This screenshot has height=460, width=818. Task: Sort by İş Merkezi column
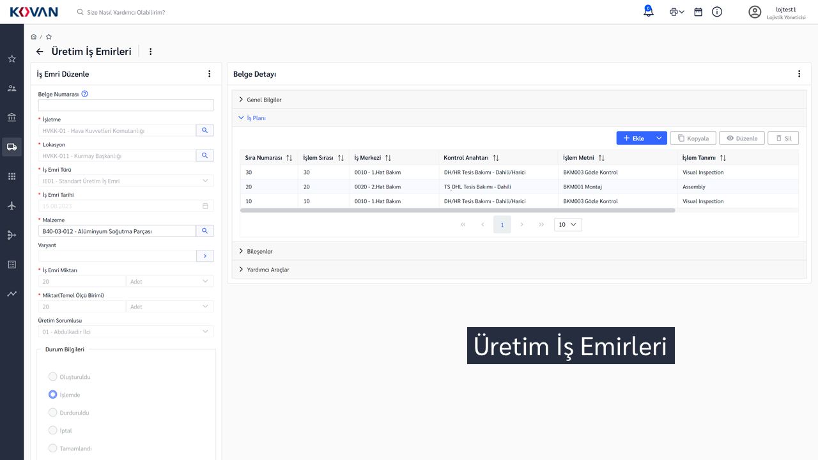388,158
